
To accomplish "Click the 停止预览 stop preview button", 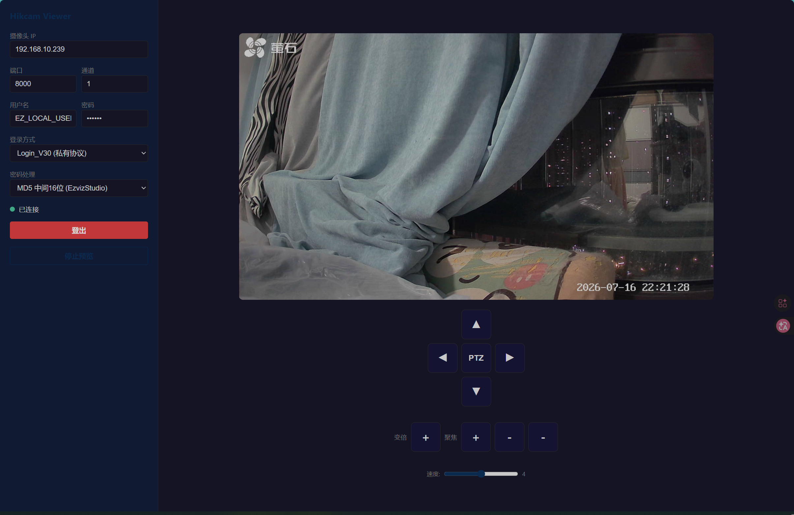I will pyautogui.click(x=79, y=256).
